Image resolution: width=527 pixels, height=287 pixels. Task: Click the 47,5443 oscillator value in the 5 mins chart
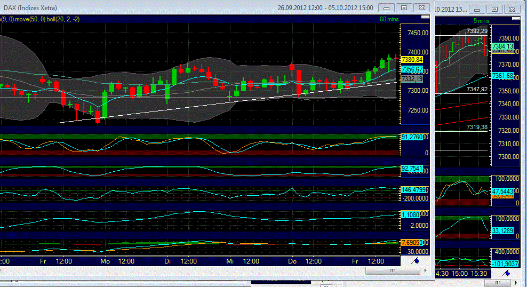click(502, 191)
